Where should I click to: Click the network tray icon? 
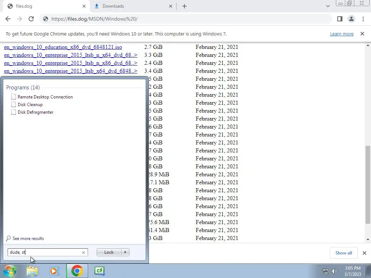(326, 271)
